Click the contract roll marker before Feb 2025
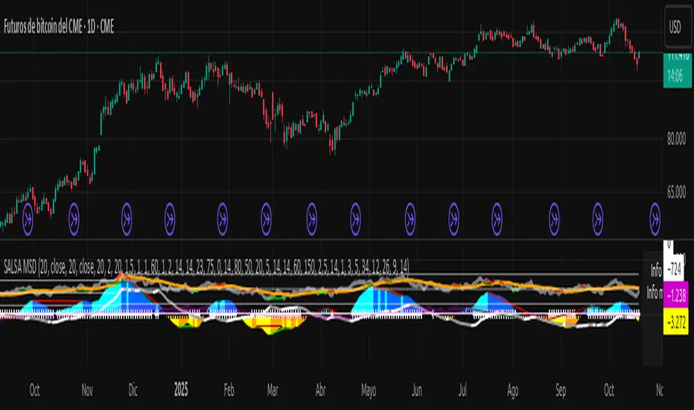Image resolution: width=694 pixels, height=410 pixels. [223, 218]
